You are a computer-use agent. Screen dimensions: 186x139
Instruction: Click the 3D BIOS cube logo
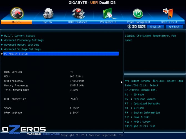coord(137,27)
